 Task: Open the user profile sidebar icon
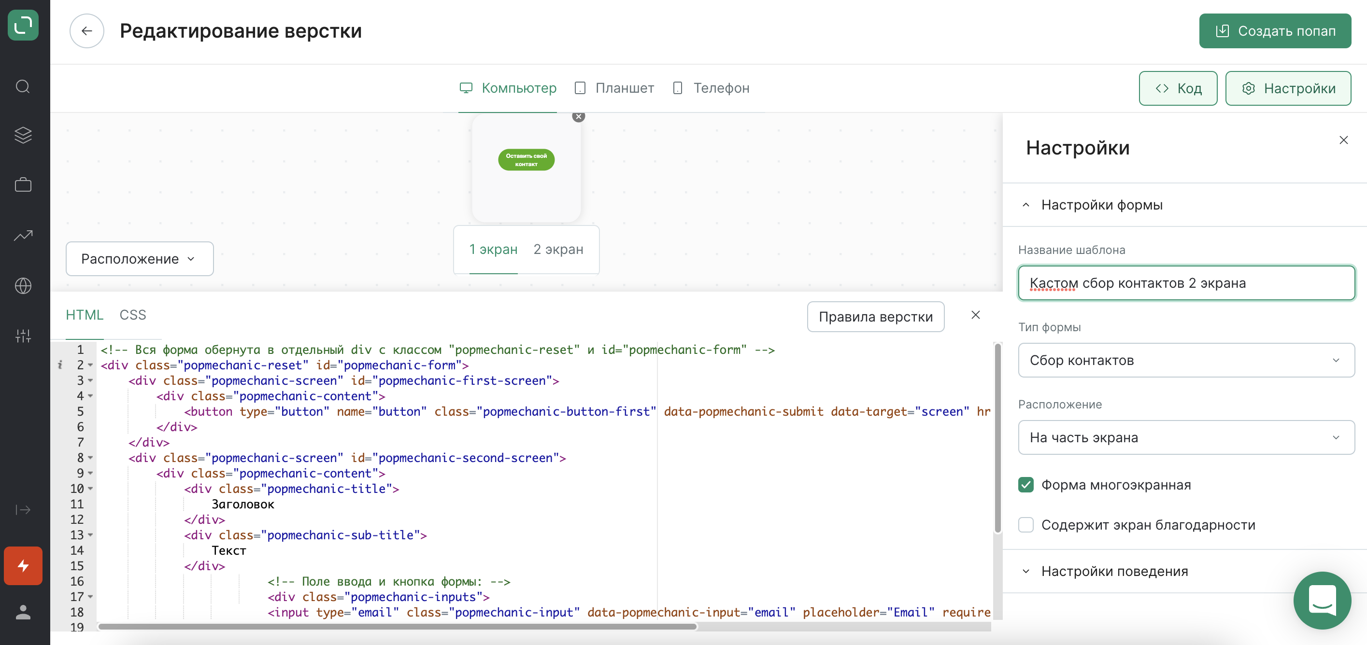23,612
